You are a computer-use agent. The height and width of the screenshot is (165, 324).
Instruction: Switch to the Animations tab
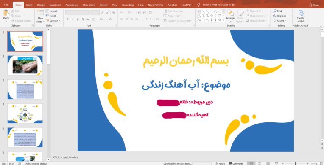[72, 5]
